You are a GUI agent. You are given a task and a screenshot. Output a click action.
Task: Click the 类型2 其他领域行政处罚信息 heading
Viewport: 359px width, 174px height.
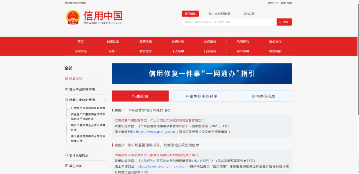pyautogui.click(x=157, y=145)
